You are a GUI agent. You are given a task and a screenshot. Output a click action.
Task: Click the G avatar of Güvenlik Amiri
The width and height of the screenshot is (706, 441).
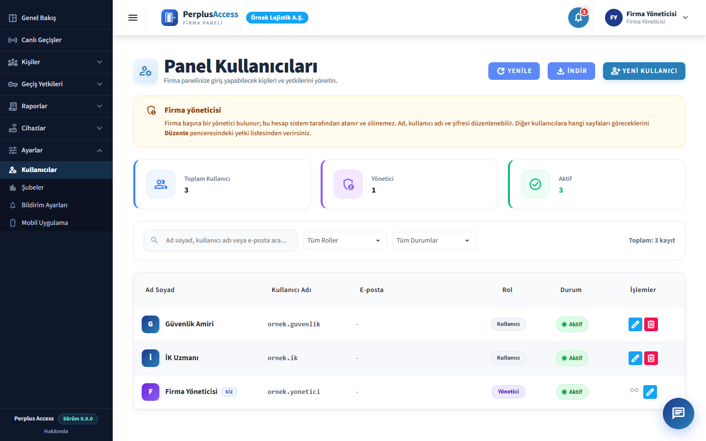[151, 324]
